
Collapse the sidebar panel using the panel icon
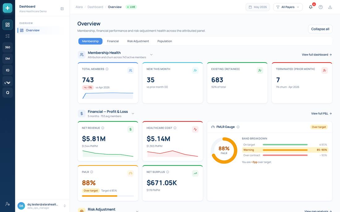[62, 9]
